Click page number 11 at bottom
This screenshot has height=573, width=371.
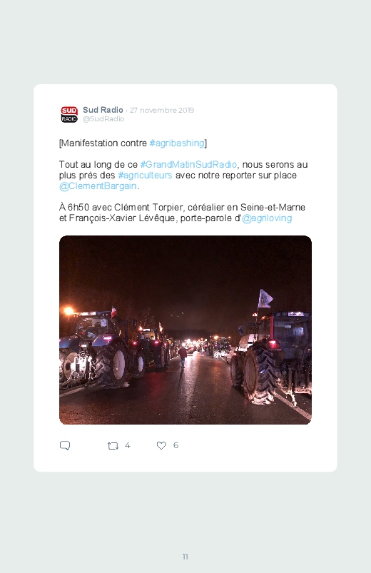tap(185, 557)
